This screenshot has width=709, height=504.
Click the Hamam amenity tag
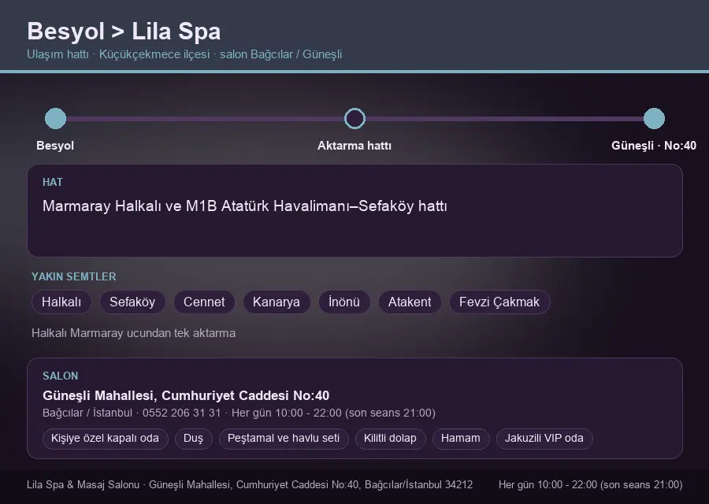tap(461, 439)
